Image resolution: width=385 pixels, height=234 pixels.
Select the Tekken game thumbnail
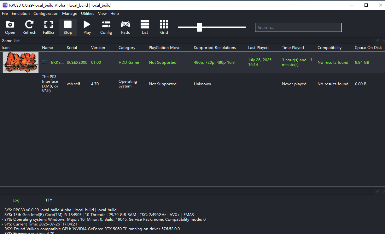pos(21,63)
